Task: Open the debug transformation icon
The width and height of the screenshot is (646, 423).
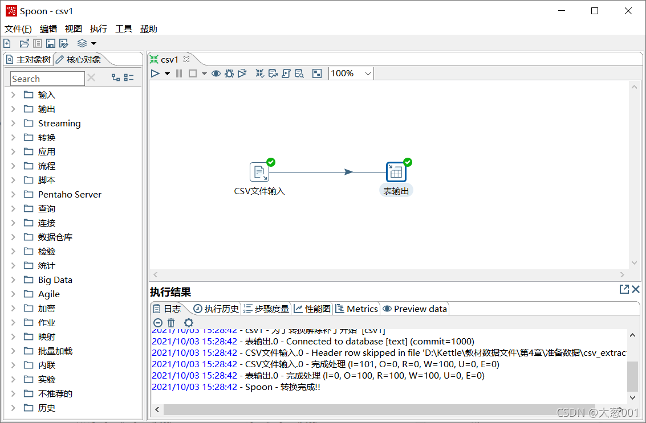Action: [229, 73]
